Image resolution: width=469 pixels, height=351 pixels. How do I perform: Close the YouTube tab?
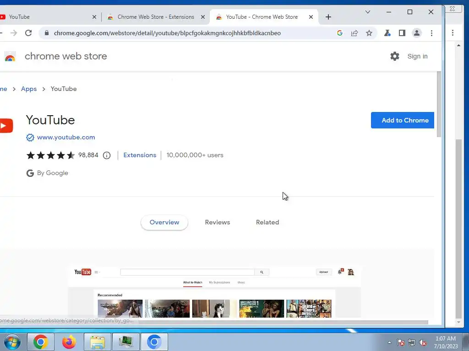(94, 17)
